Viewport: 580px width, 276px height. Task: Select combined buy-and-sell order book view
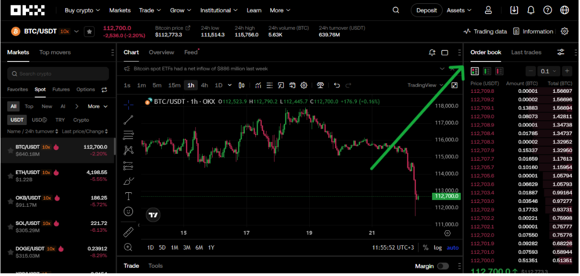(475, 71)
